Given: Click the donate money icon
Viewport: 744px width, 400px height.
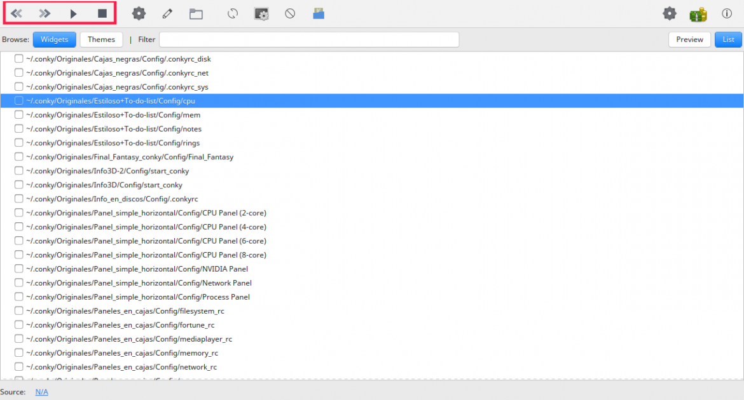Looking at the screenshot, I should [x=698, y=14].
